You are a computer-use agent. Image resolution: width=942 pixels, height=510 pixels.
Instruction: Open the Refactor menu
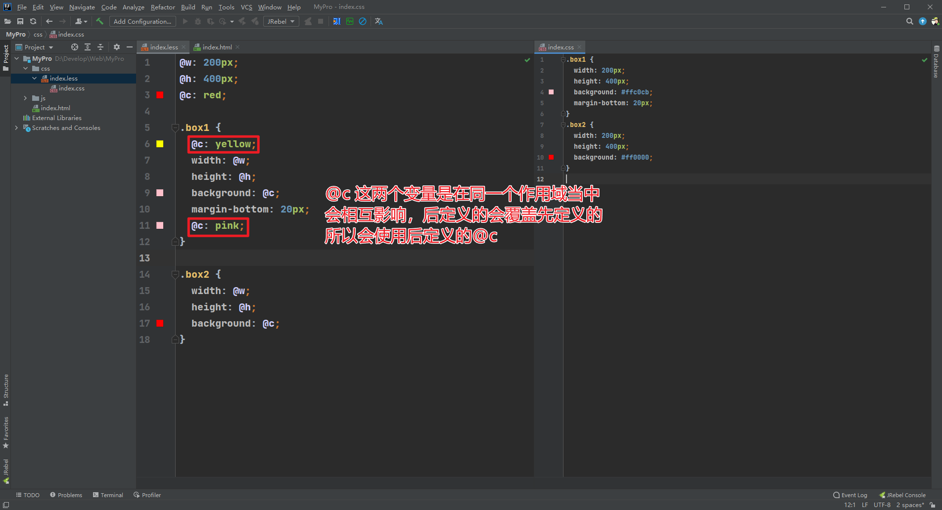163,7
